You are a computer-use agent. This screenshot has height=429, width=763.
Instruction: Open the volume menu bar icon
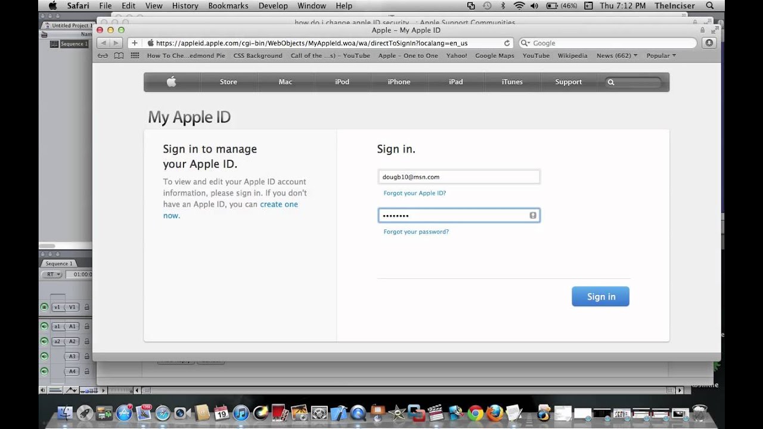(534, 6)
